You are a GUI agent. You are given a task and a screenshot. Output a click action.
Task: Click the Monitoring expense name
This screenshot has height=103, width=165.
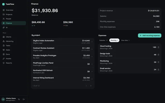pyautogui.click(x=104, y=61)
